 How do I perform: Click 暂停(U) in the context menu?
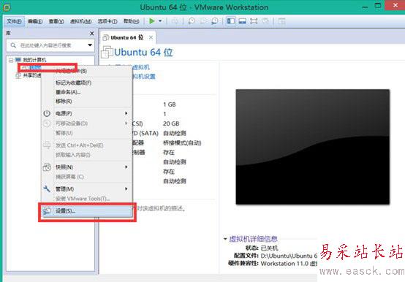87,133
